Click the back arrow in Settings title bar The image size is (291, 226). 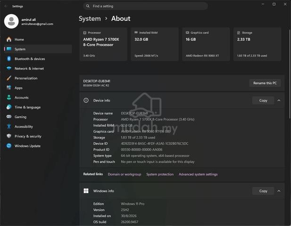6,6
